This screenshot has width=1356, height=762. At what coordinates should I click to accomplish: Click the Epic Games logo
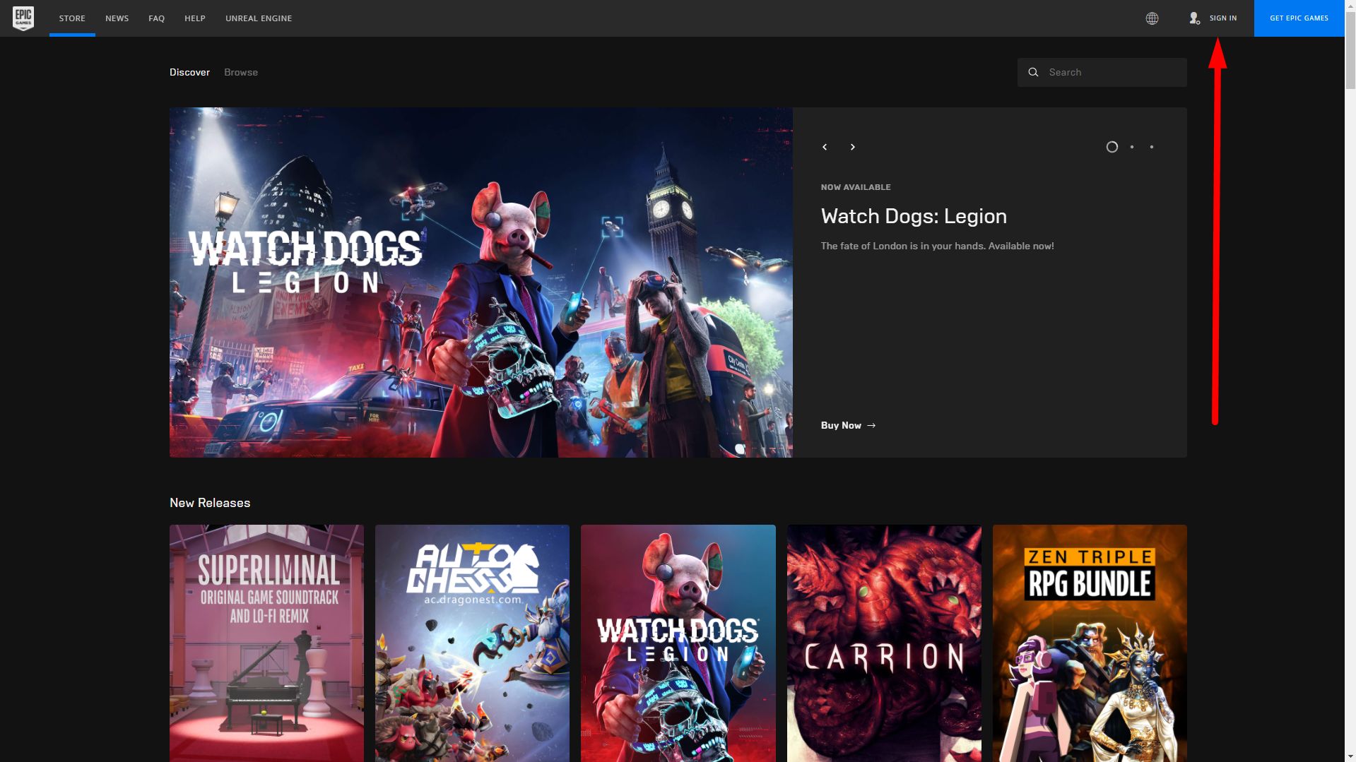[x=23, y=18]
